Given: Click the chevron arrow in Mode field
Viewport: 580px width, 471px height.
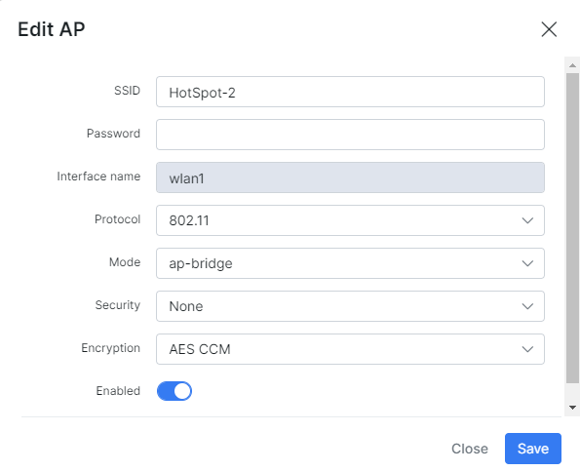Looking at the screenshot, I should (527, 263).
